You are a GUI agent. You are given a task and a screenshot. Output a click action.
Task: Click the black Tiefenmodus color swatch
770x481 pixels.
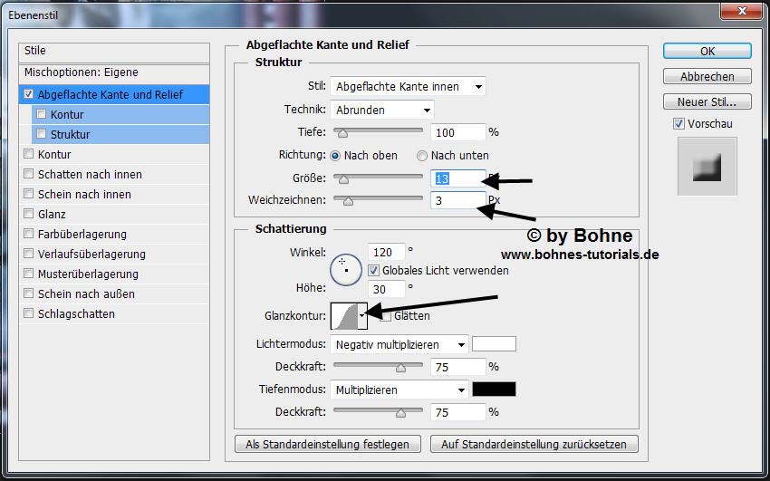[x=494, y=390]
